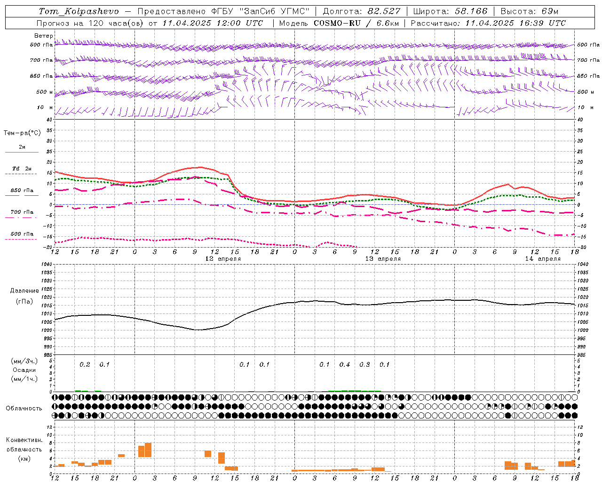Screen dimensions: 602x482
Task: Select "700 гПа" entry in temperature legend
Action: (x=22, y=212)
